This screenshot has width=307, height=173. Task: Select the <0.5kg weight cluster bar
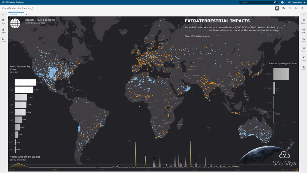tap(281, 74)
